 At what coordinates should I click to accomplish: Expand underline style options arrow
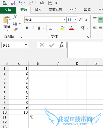pos(44,28)
